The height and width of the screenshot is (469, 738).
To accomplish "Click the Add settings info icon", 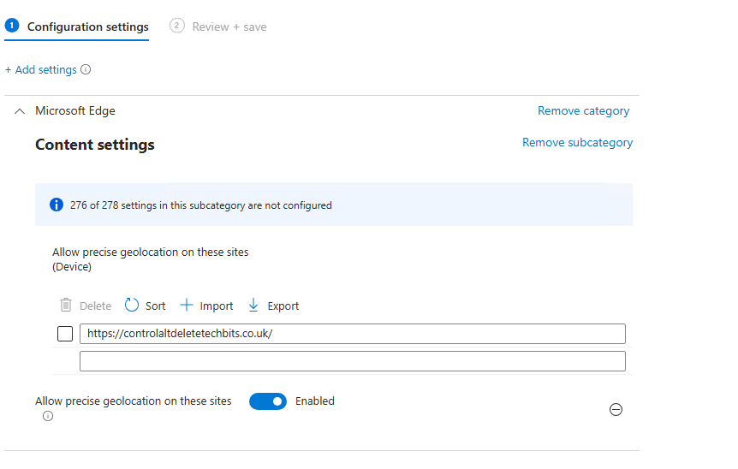I will 86,69.
